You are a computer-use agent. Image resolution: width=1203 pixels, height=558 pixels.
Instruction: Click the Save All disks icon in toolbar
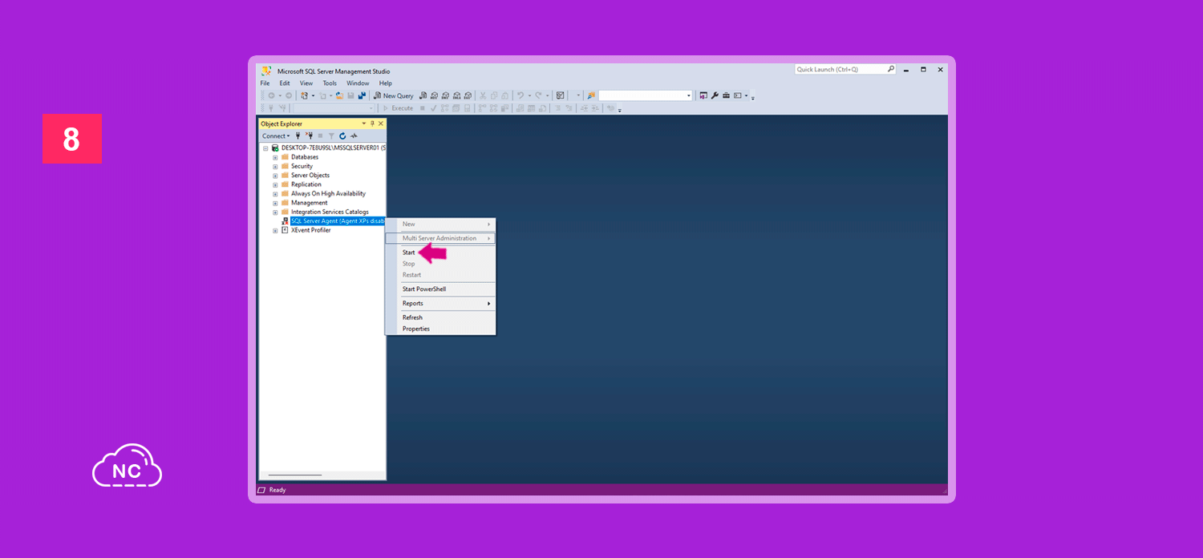pyautogui.click(x=362, y=95)
